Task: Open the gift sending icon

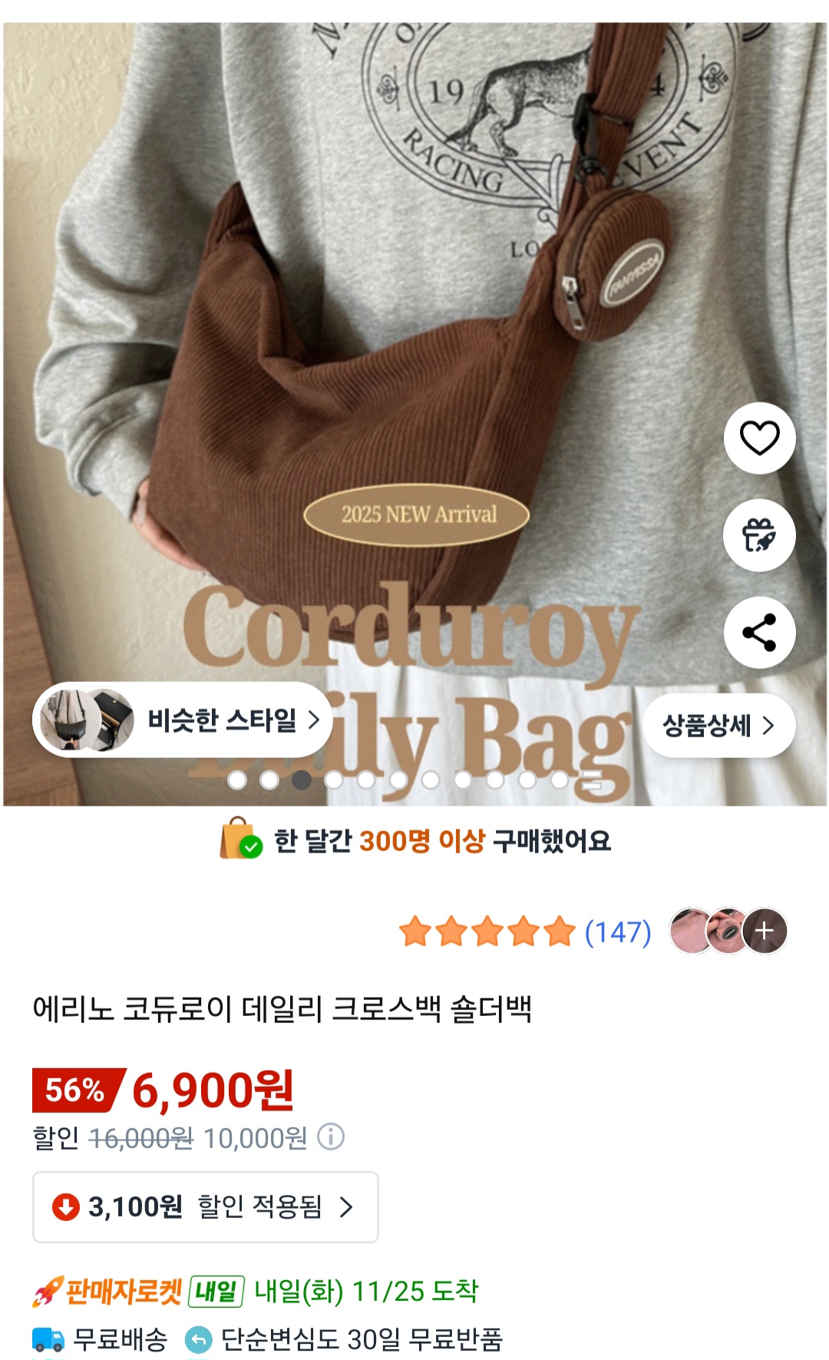Action: click(x=759, y=535)
